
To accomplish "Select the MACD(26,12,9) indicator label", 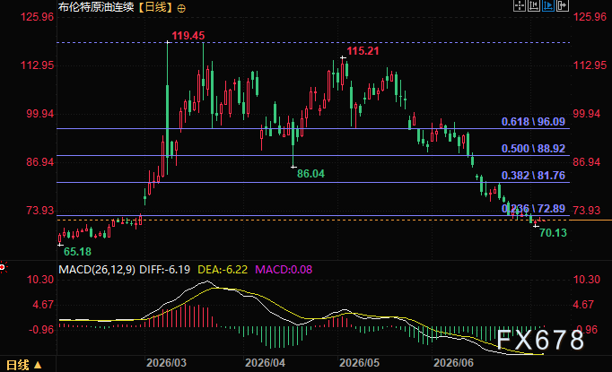I will (x=97, y=270).
